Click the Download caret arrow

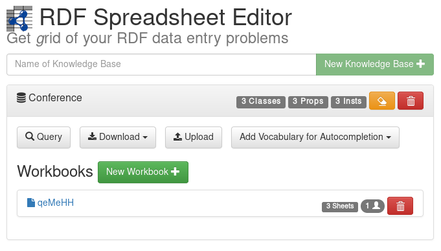tap(145, 137)
